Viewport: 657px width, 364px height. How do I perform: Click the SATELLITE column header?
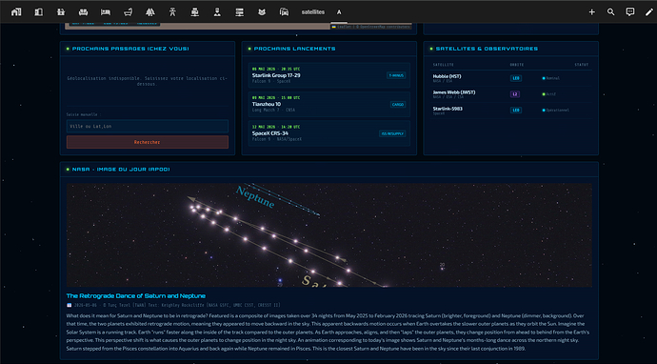click(x=444, y=65)
